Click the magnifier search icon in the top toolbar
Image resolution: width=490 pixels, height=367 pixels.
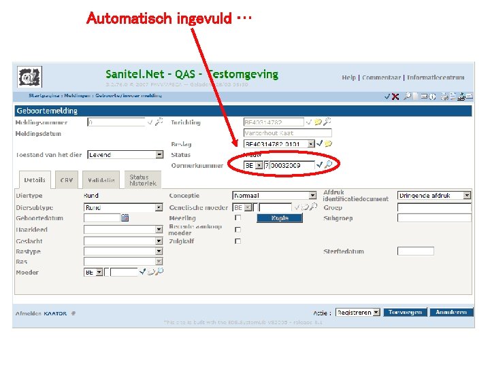[407, 96]
